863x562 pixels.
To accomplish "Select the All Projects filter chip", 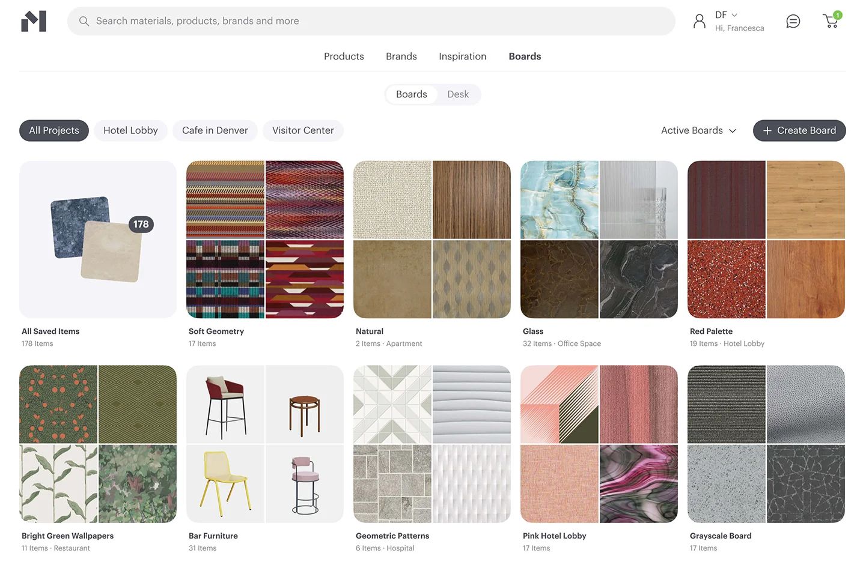I will (x=54, y=130).
